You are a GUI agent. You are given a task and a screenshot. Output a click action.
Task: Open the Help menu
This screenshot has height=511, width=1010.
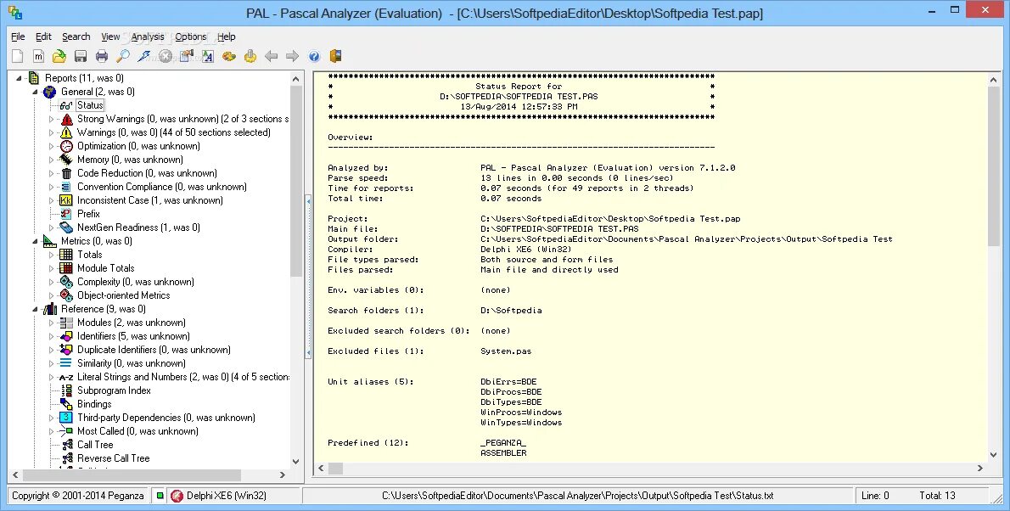(226, 36)
